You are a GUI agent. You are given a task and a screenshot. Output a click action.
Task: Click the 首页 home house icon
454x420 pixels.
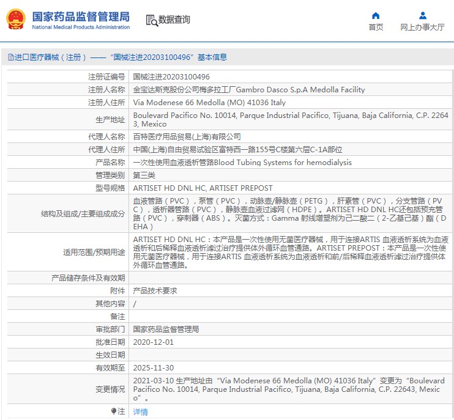click(376, 15)
